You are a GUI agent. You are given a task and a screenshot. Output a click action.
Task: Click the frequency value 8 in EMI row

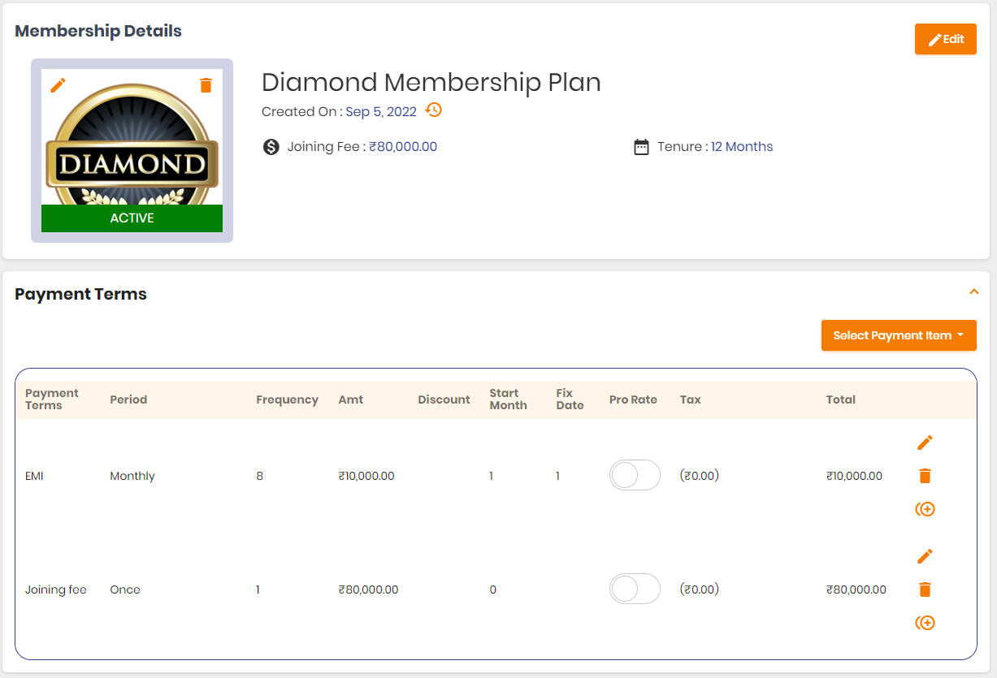coord(259,476)
